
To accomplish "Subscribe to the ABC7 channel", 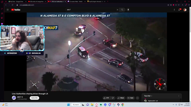I will [x=35, y=98].
